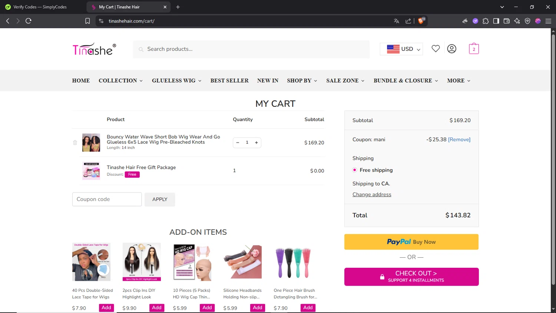This screenshot has width=556, height=313.
Task: Open 2pcs Clip Ins Highlight Look image
Action: click(142, 262)
